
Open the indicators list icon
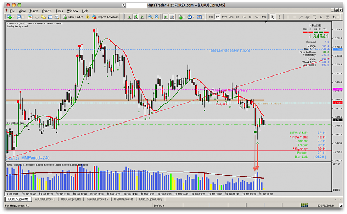click(x=180, y=17)
